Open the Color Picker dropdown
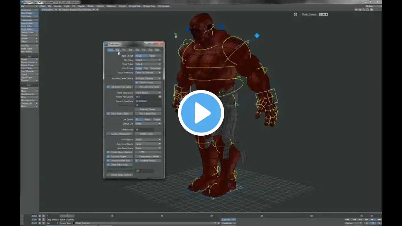402x226 pixels. [x=148, y=64]
